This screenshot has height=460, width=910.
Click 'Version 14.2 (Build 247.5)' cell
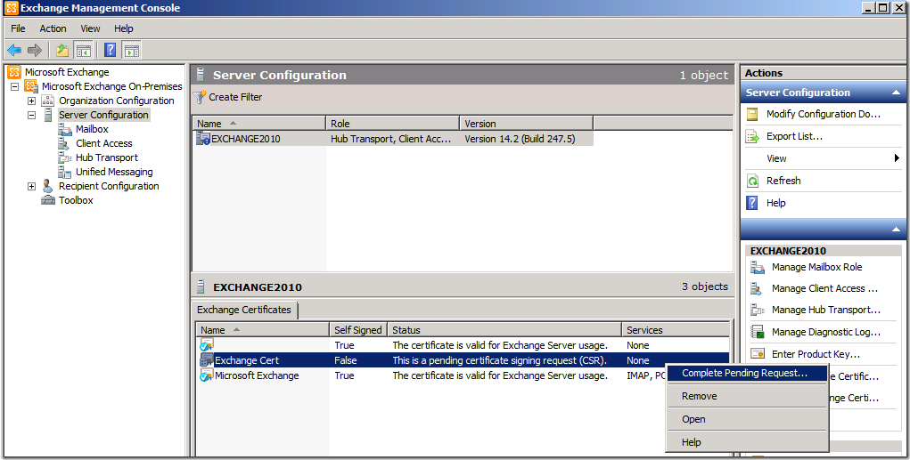coord(520,139)
